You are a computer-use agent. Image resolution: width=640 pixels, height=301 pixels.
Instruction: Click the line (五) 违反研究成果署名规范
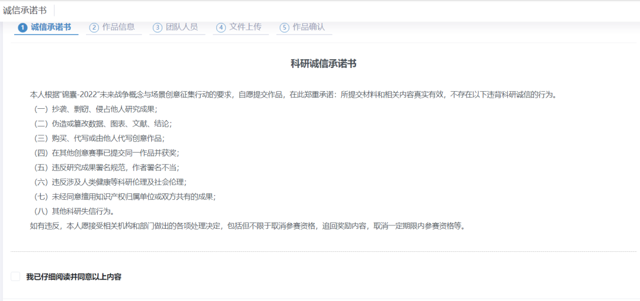105,167
